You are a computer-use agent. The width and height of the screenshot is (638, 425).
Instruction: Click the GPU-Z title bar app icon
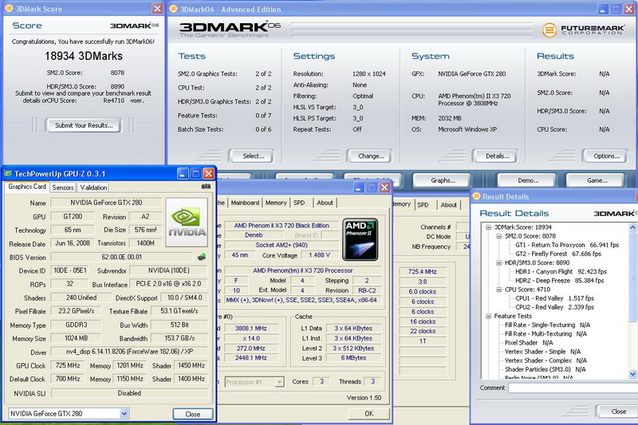[x=8, y=174]
